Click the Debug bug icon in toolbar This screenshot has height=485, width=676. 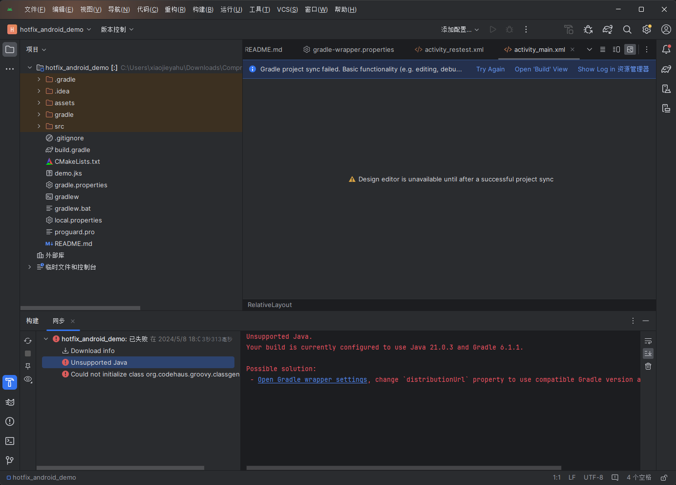[x=509, y=29]
